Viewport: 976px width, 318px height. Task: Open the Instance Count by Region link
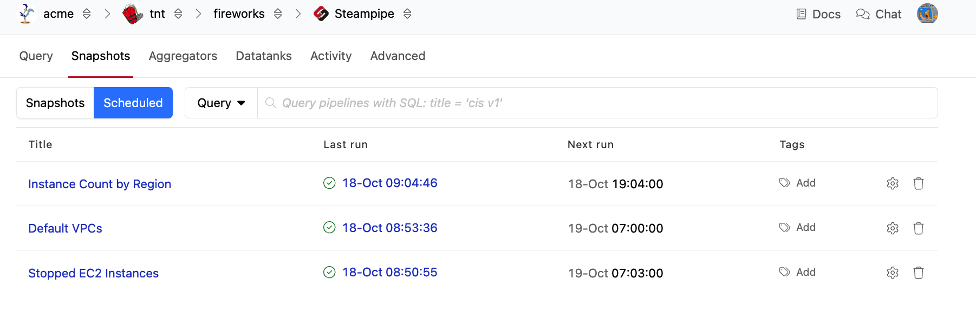100,184
